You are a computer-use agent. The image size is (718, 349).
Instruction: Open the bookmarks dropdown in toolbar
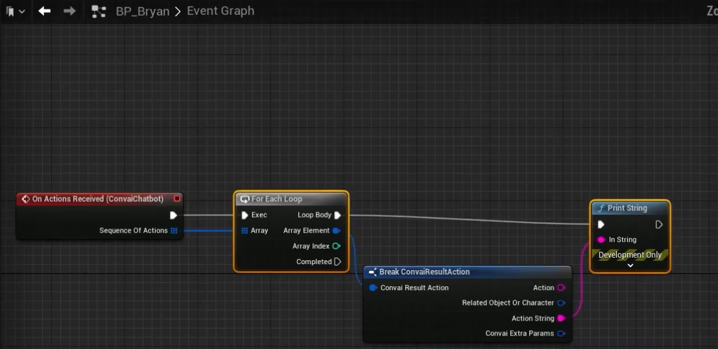click(15, 12)
